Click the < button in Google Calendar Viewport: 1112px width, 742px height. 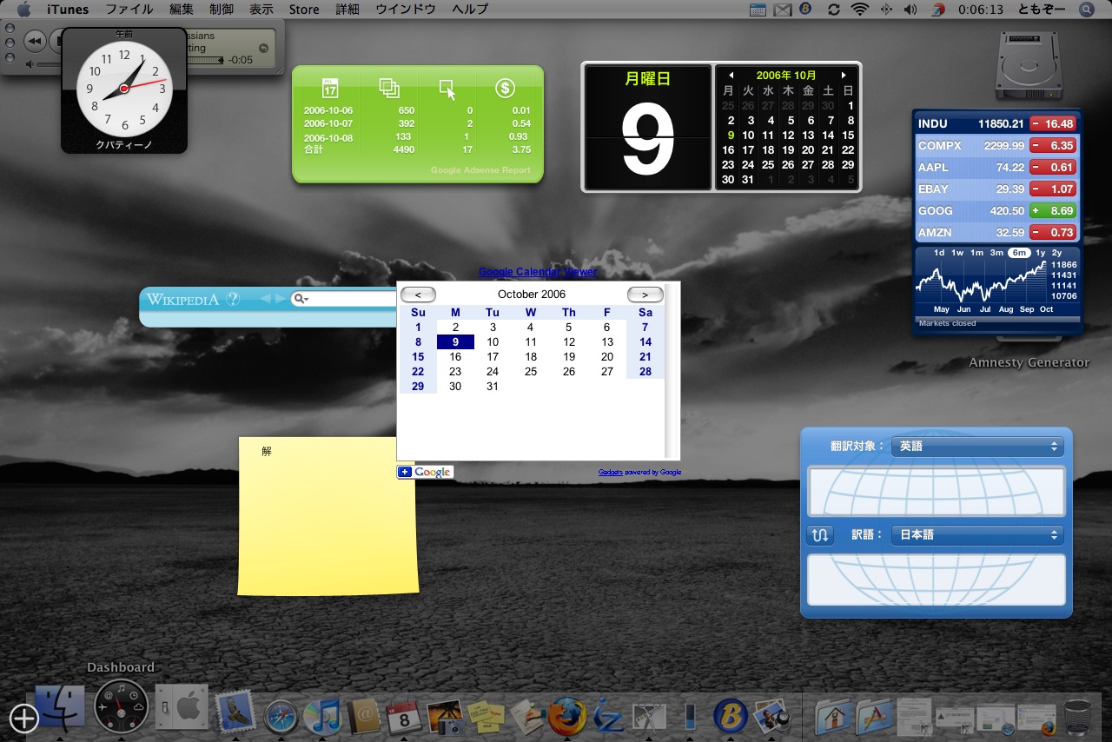[418, 295]
